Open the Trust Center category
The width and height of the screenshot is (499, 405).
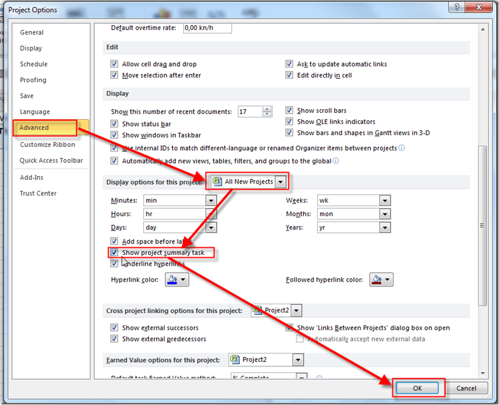tap(38, 193)
